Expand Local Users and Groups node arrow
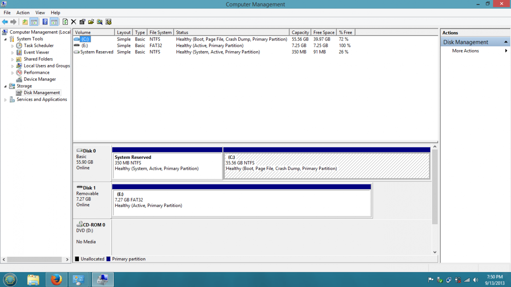Viewport: 511px width, 287px height. 13,66
